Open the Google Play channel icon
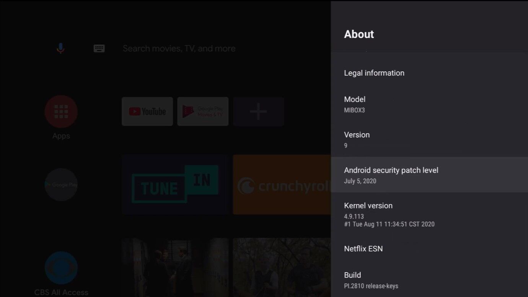The height and width of the screenshot is (297, 528). click(x=61, y=185)
